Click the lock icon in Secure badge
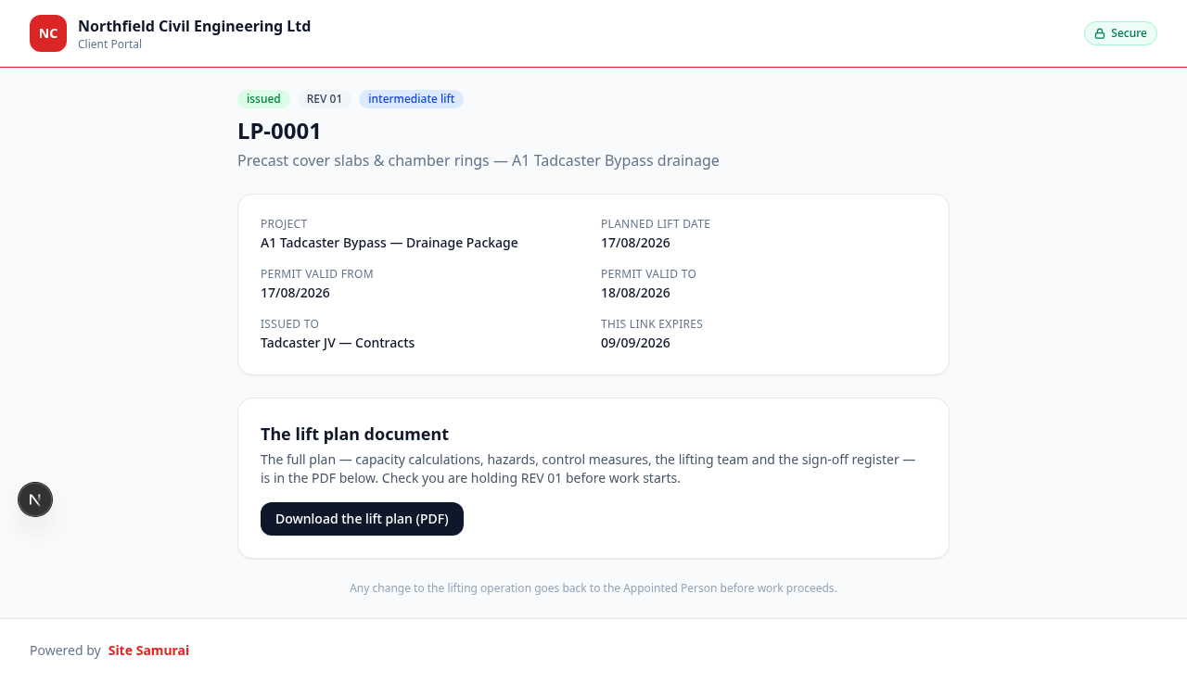Screen dimensions: 1187x682 pos(1100,33)
